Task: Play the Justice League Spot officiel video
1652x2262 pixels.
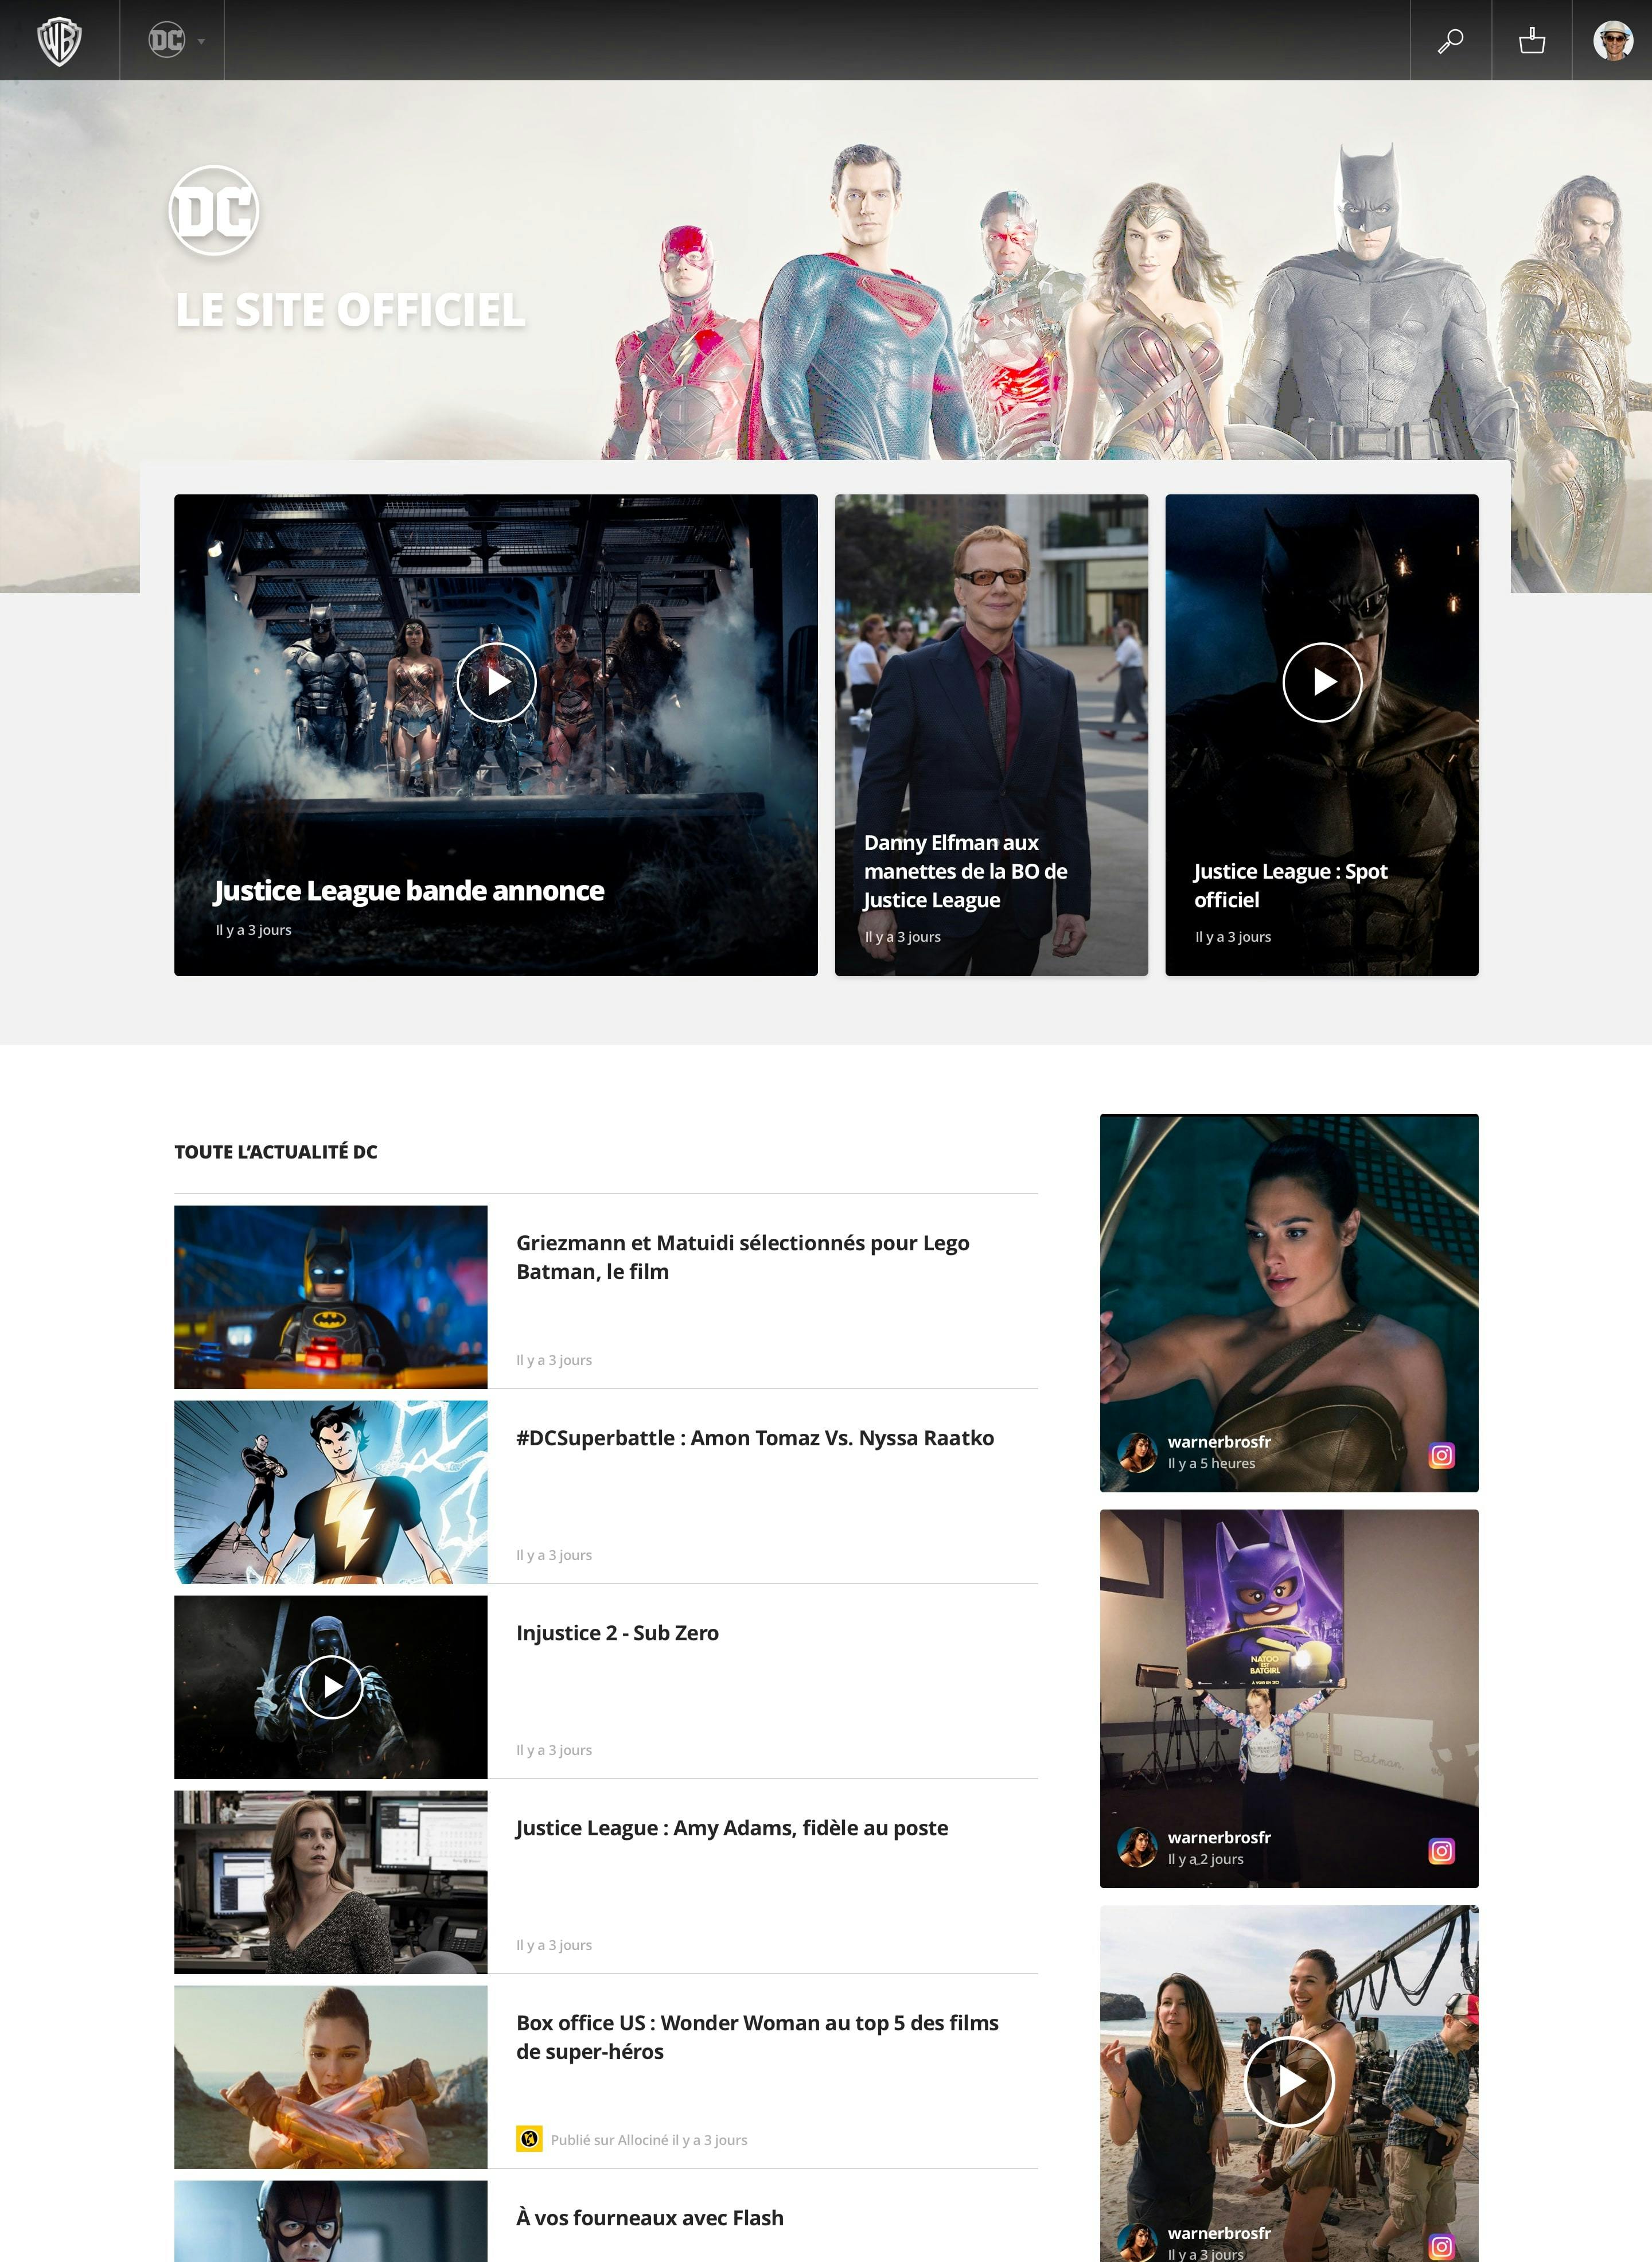Action: coord(1322,682)
